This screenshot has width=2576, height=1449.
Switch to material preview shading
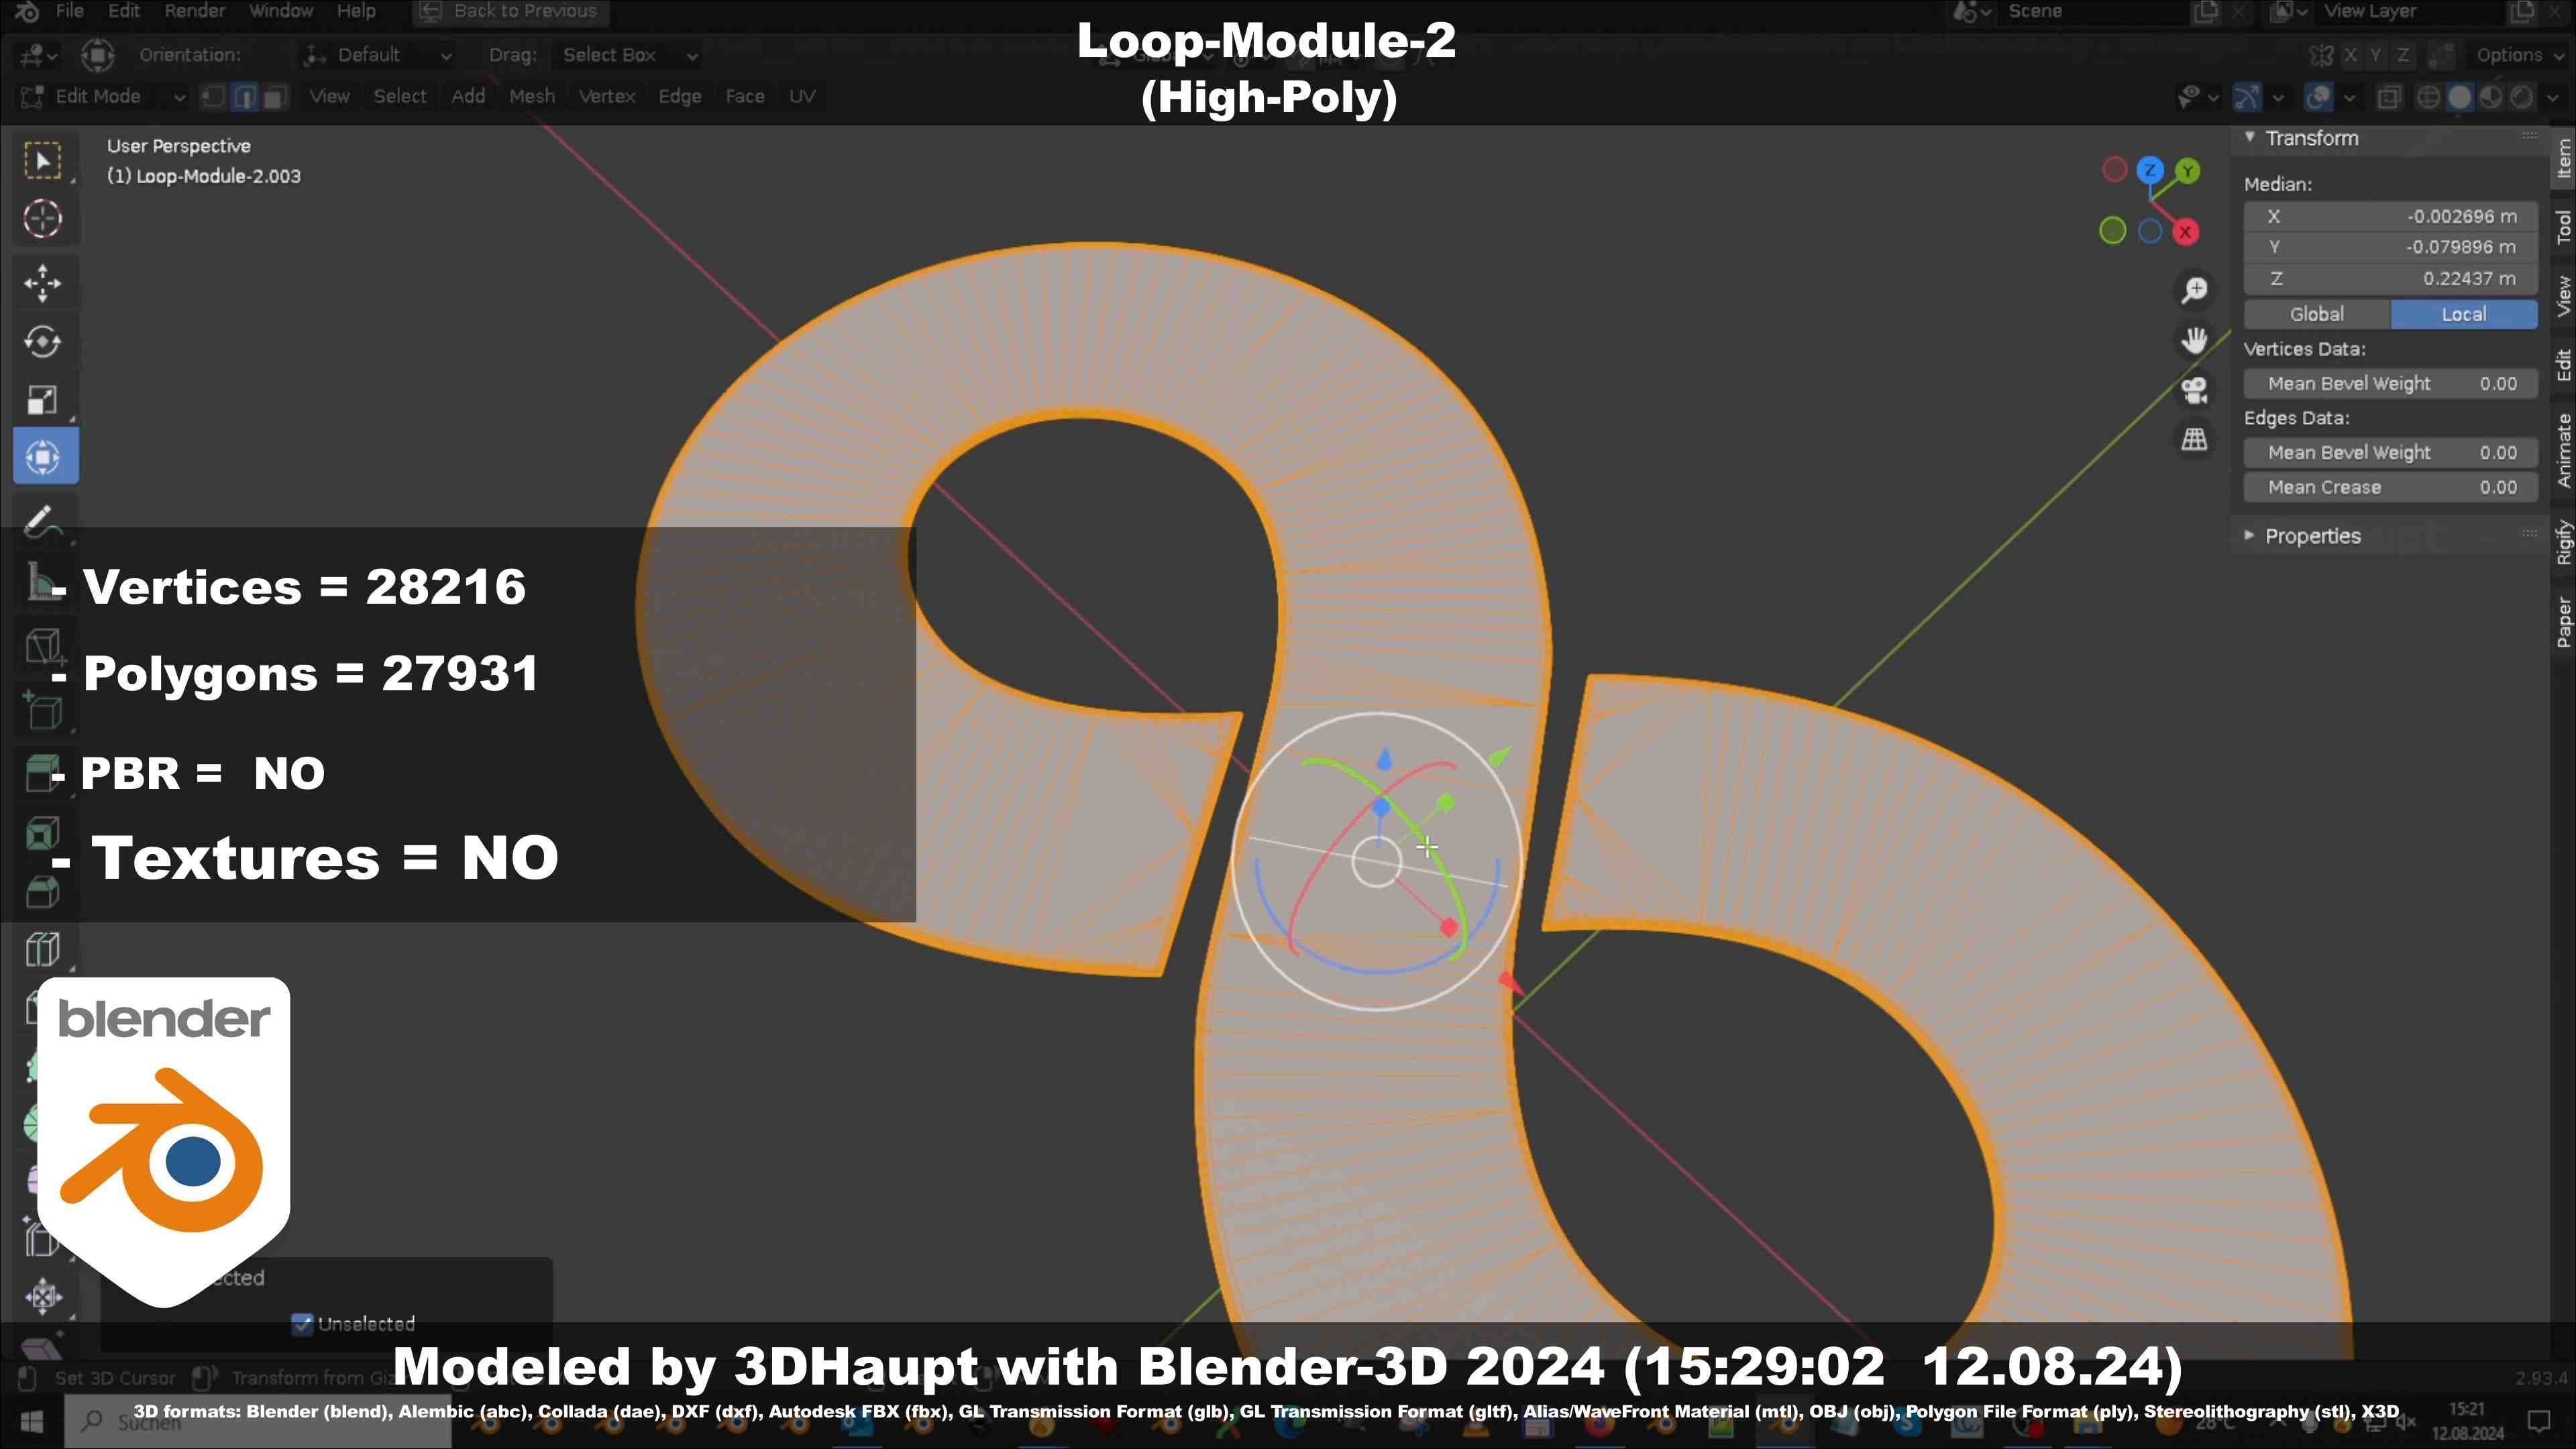2491,97
